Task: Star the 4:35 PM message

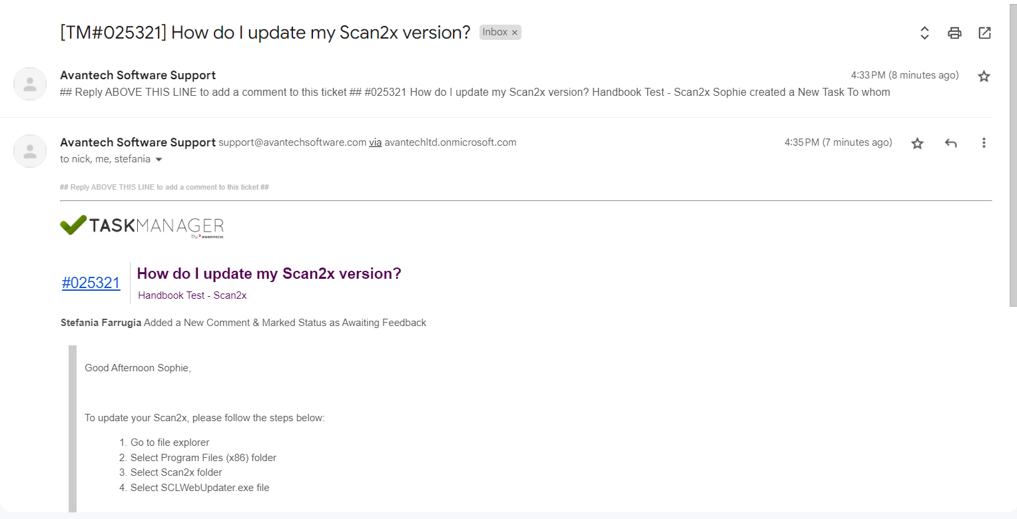Action: 917,143
